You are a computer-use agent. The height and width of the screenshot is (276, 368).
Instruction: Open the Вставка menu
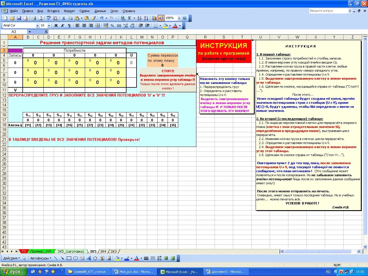(53, 11)
